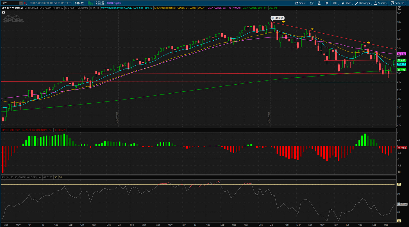Open the Drawings menu
This screenshot has width=409, height=227.
[x=363, y=3]
